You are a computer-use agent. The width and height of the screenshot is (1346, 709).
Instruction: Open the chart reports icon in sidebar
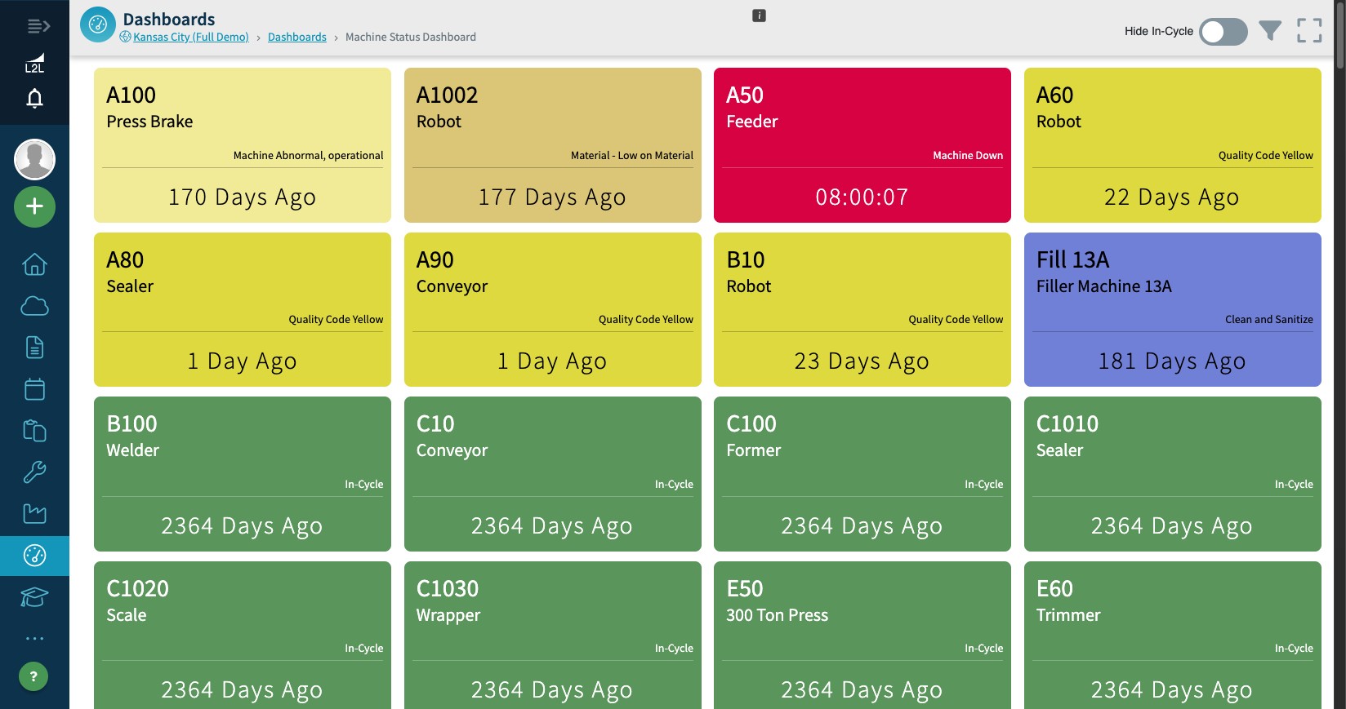(x=34, y=514)
